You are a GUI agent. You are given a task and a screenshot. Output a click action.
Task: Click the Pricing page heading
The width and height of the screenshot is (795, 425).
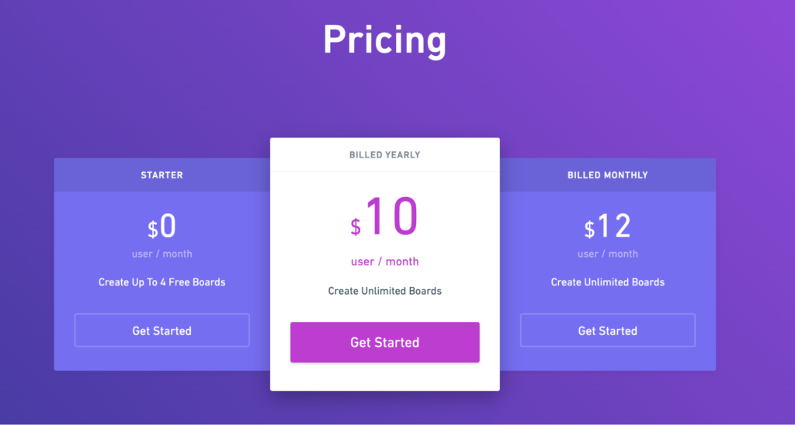pos(384,39)
